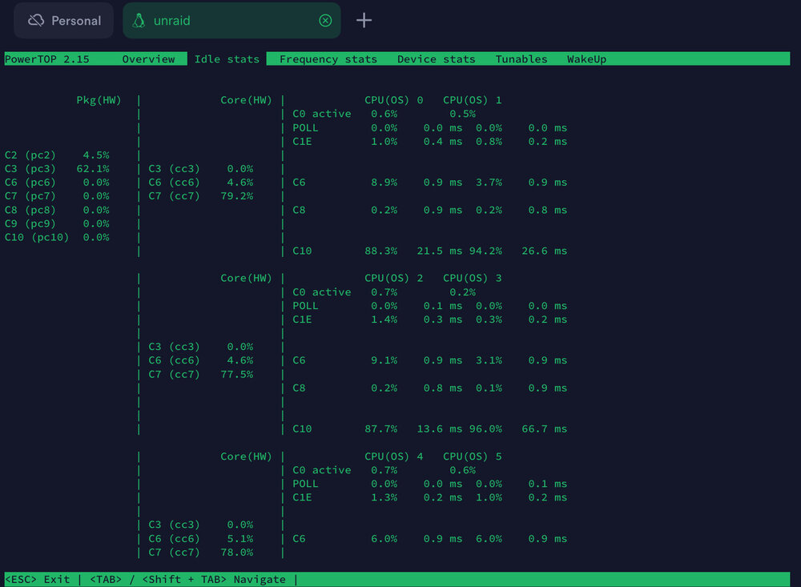This screenshot has width=801, height=587.
Task: Click the C6 8.9% value for CPU 0
Action: coord(384,183)
